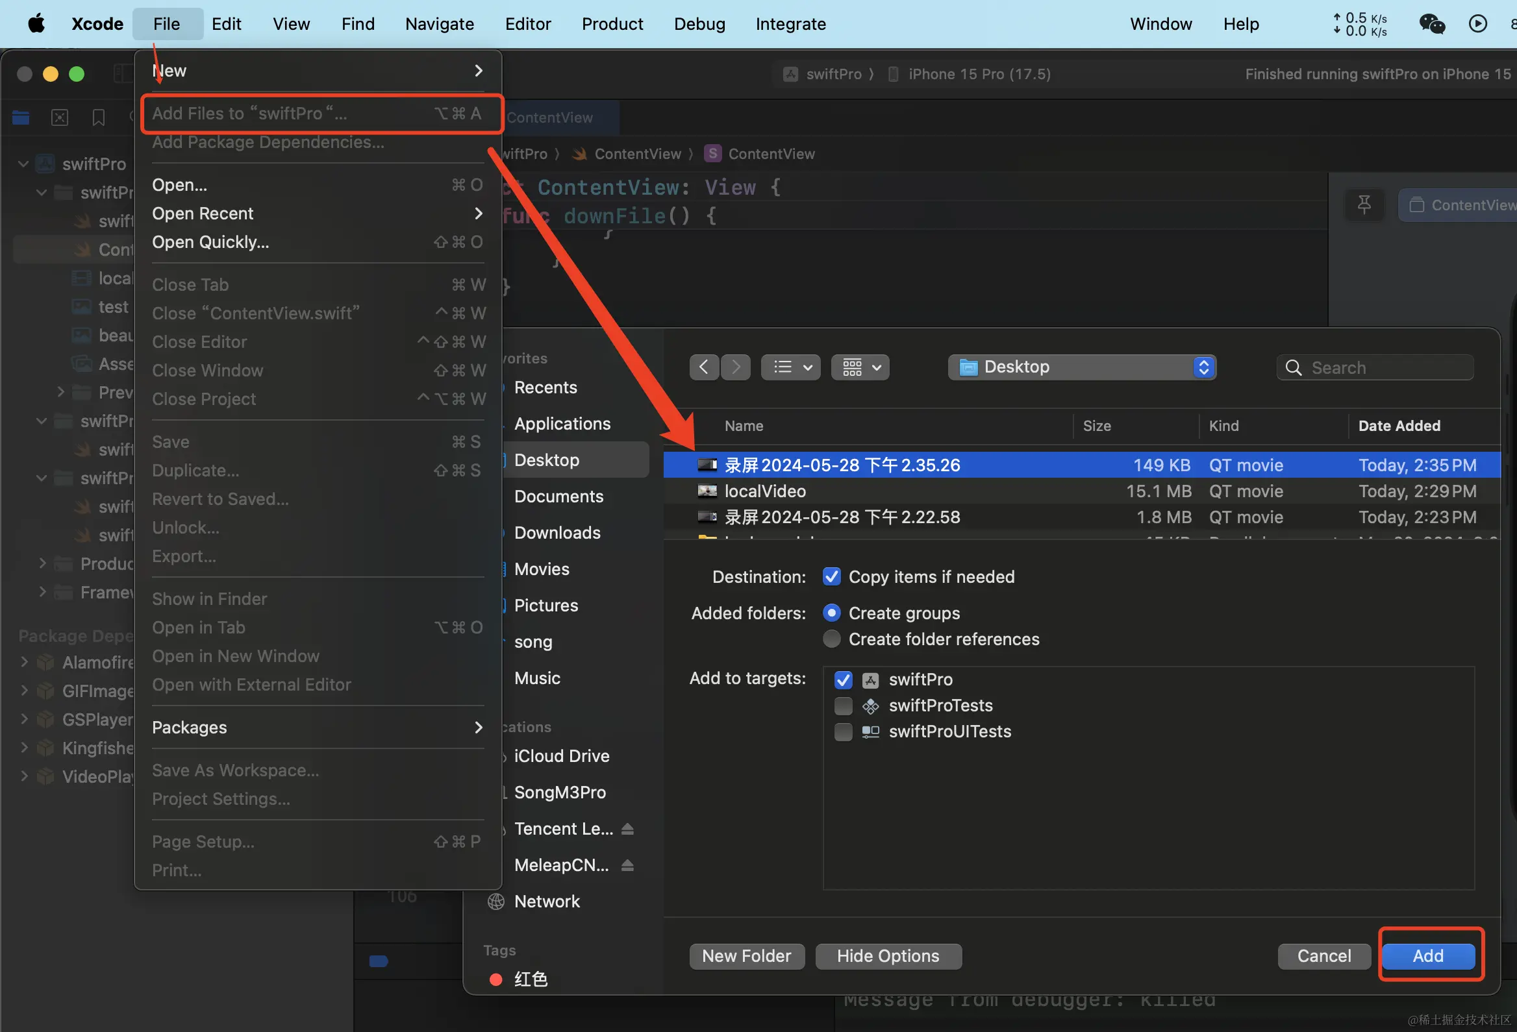Click the WeChat icon in menu bar

tap(1431, 24)
